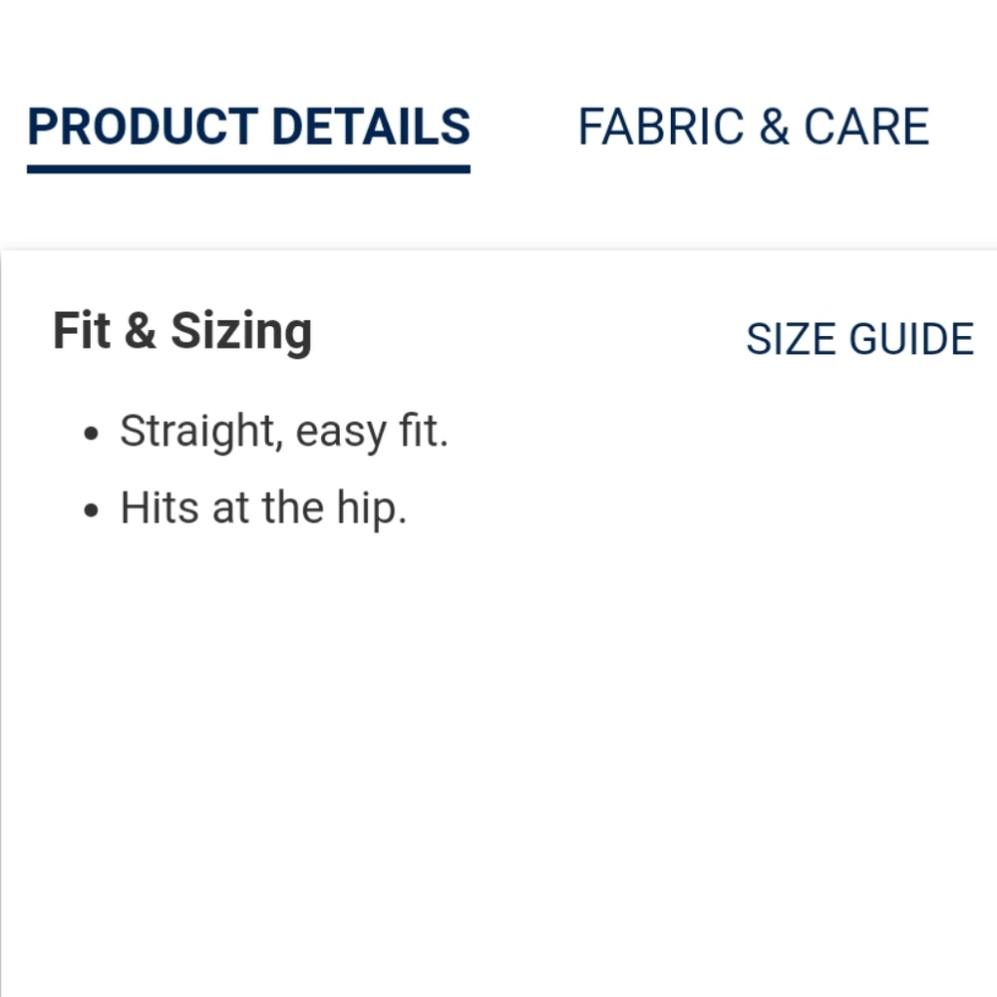The image size is (997, 997).
Task: Open the SIZE GUIDE link
Action: pyautogui.click(x=859, y=339)
